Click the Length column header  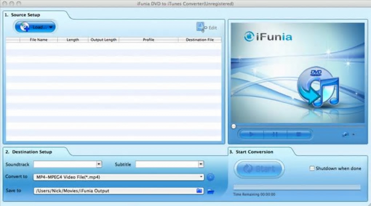click(x=73, y=40)
